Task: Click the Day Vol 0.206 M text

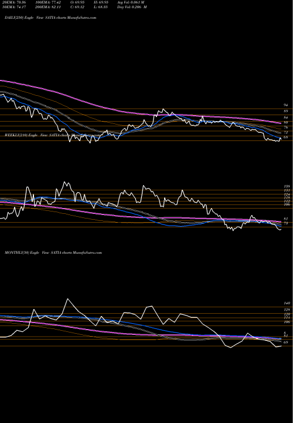Action: point(132,7)
